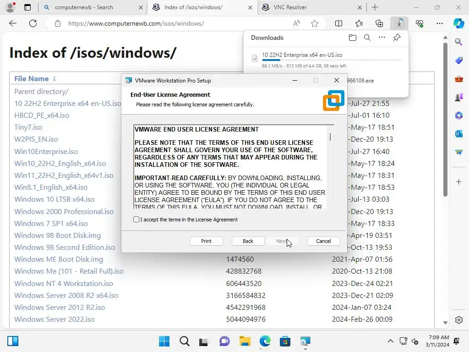Sort by File Name column header
Image resolution: width=469 pixels, height=352 pixels.
[x=32, y=78]
